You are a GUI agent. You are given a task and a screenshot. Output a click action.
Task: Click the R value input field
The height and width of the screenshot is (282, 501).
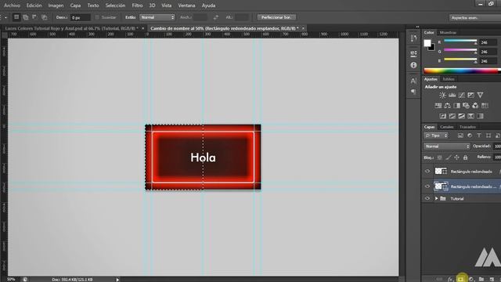tap(488, 42)
